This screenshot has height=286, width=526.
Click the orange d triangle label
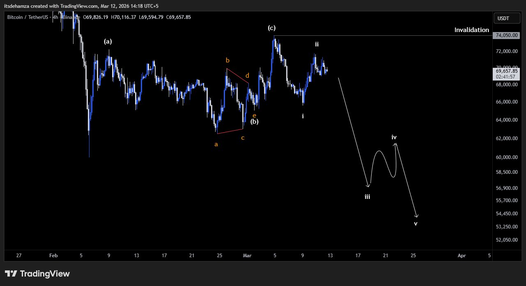click(247, 76)
